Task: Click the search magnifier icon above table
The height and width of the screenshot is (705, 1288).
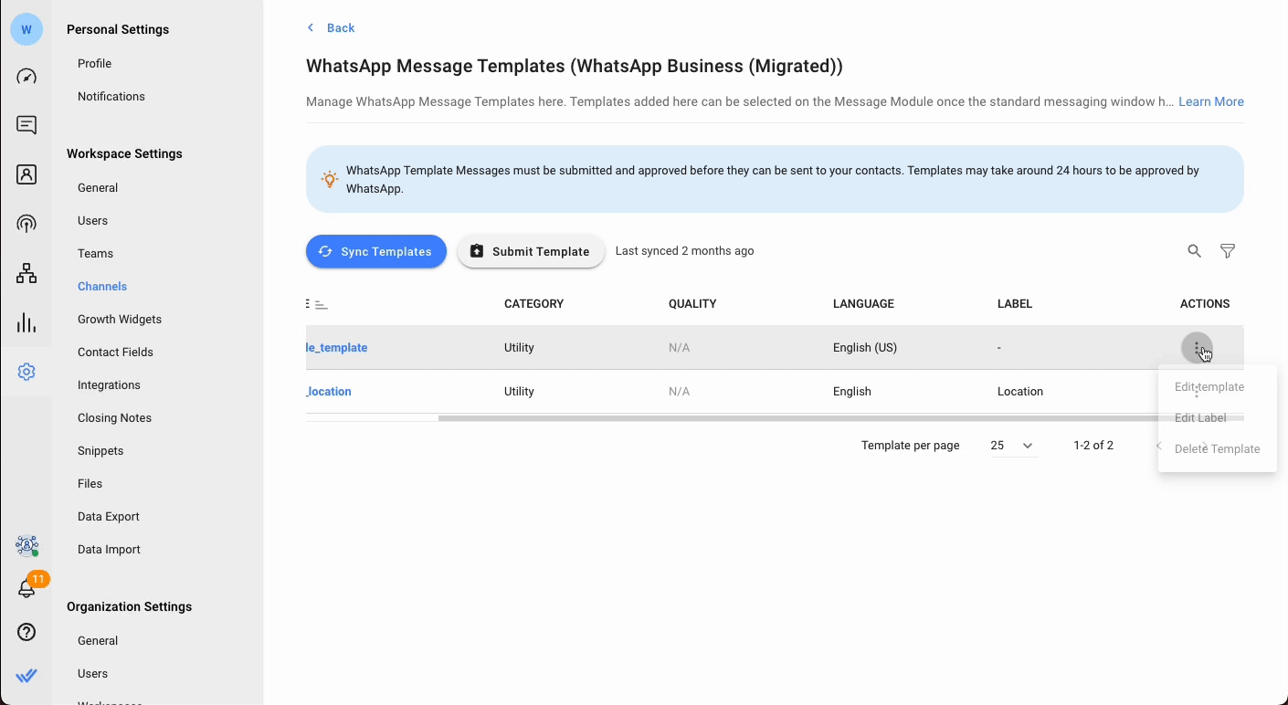Action: [1194, 251]
